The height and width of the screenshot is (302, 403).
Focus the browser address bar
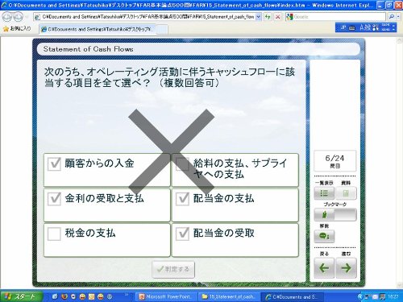pos(147,17)
